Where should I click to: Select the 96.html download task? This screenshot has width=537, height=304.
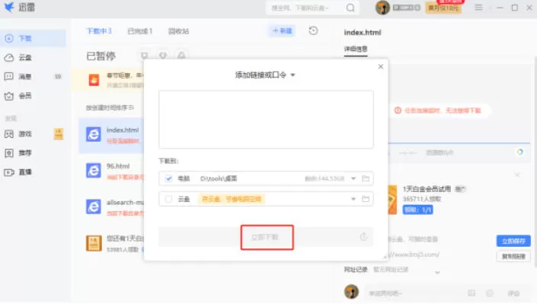click(111, 171)
